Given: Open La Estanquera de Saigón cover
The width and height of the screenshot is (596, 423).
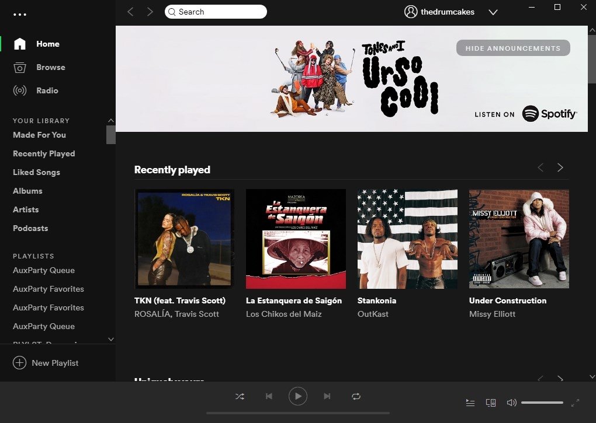Looking at the screenshot, I should [x=296, y=239].
